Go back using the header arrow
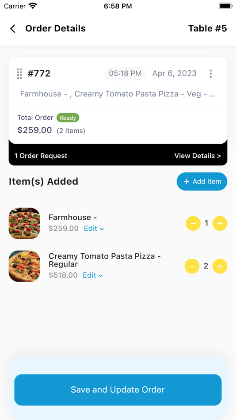The width and height of the screenshot is (236, 420). click(x=12, y=29)
